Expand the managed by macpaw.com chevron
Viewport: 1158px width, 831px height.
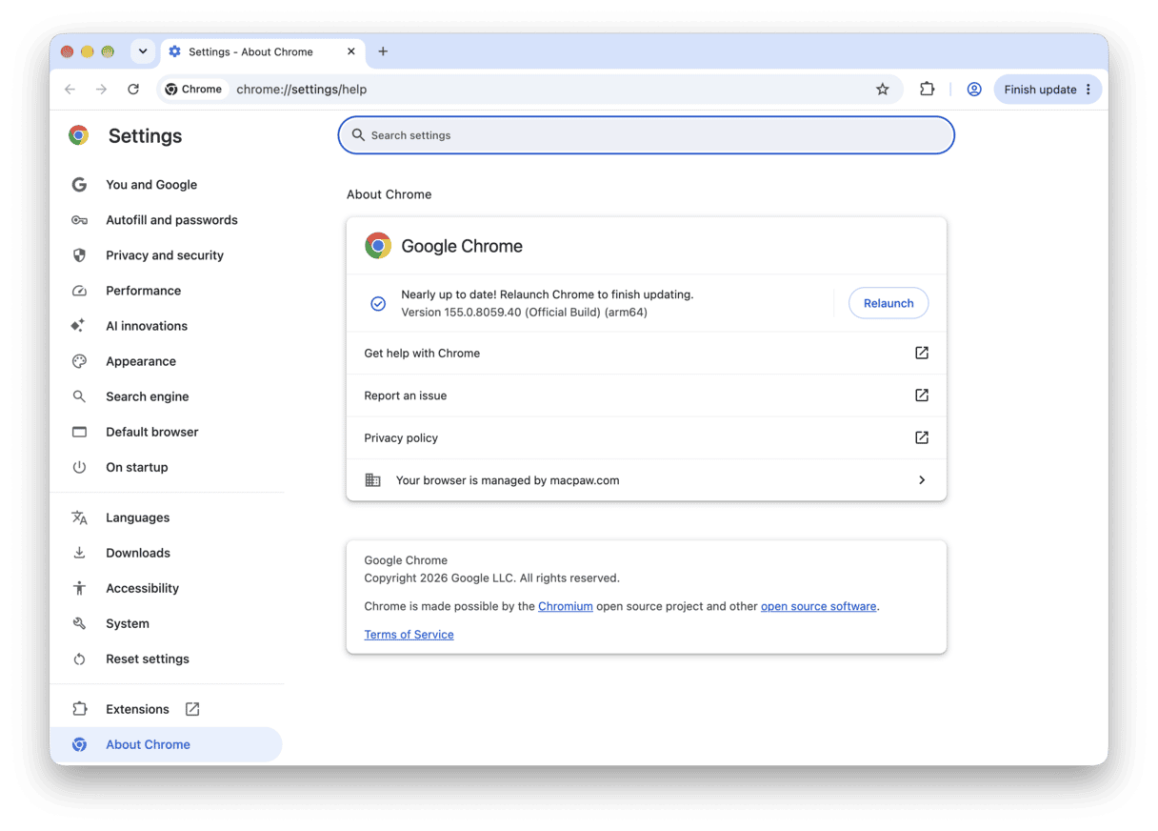[x=921, y=480]
